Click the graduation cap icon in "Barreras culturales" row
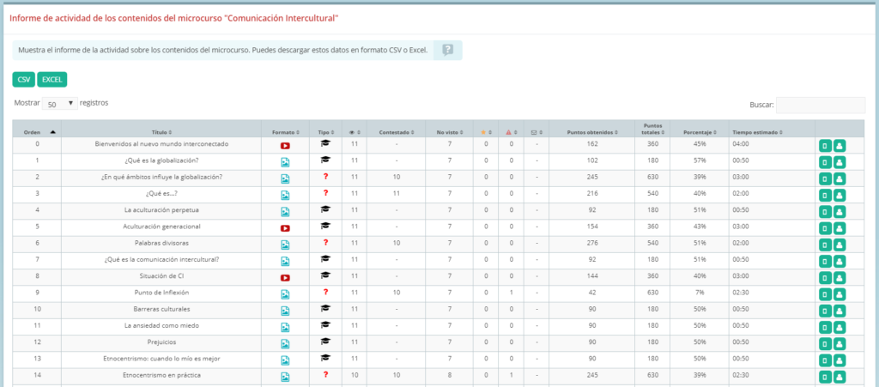Image resolution: width=879 pixels, height=387 pixels. pos(325,309)
